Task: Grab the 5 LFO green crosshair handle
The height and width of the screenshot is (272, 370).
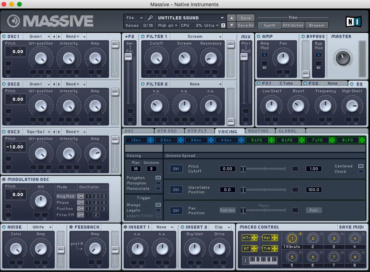Action: point(271,140)
